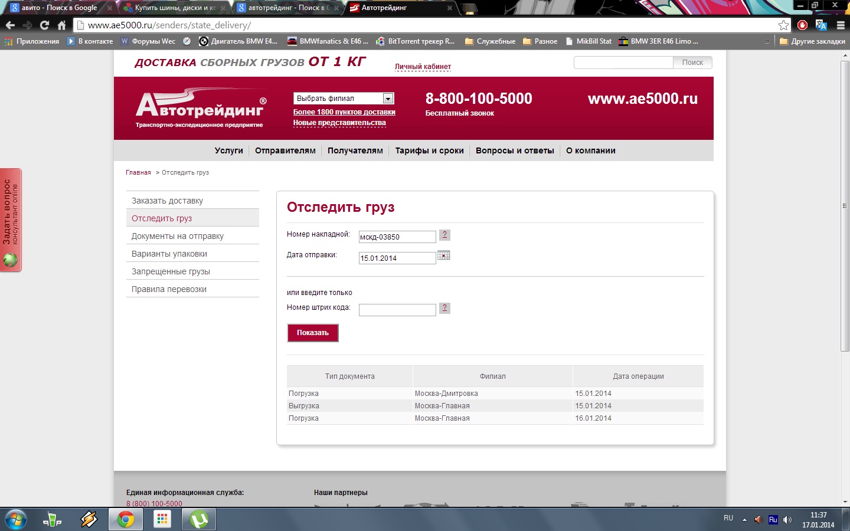
Task: Click the page vertical scrollbar
Action: pyautogui.click(x=845, y=206)
